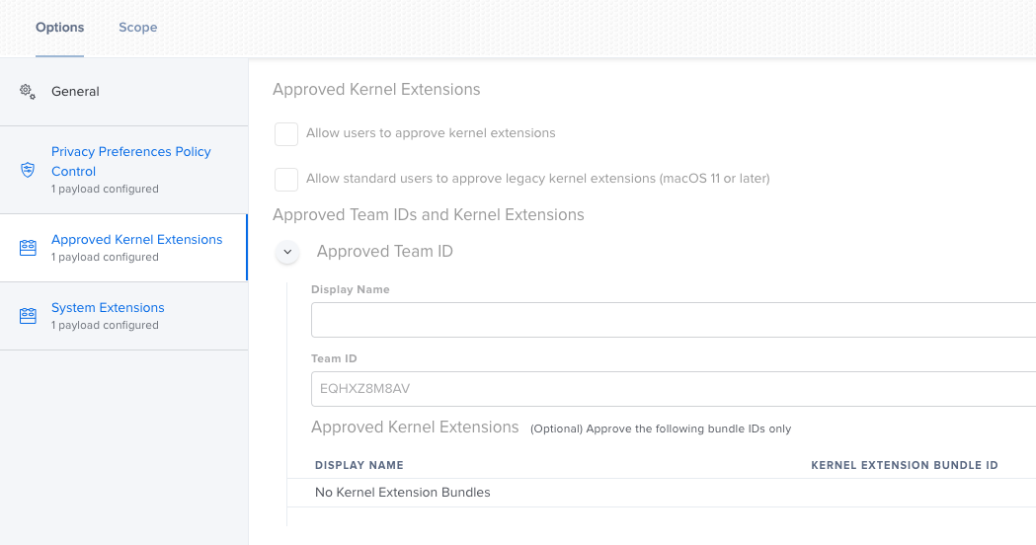1036x545 pixels.
Task: Click the General gear icon
Action: pyautogui.click(x=27, y=91)
